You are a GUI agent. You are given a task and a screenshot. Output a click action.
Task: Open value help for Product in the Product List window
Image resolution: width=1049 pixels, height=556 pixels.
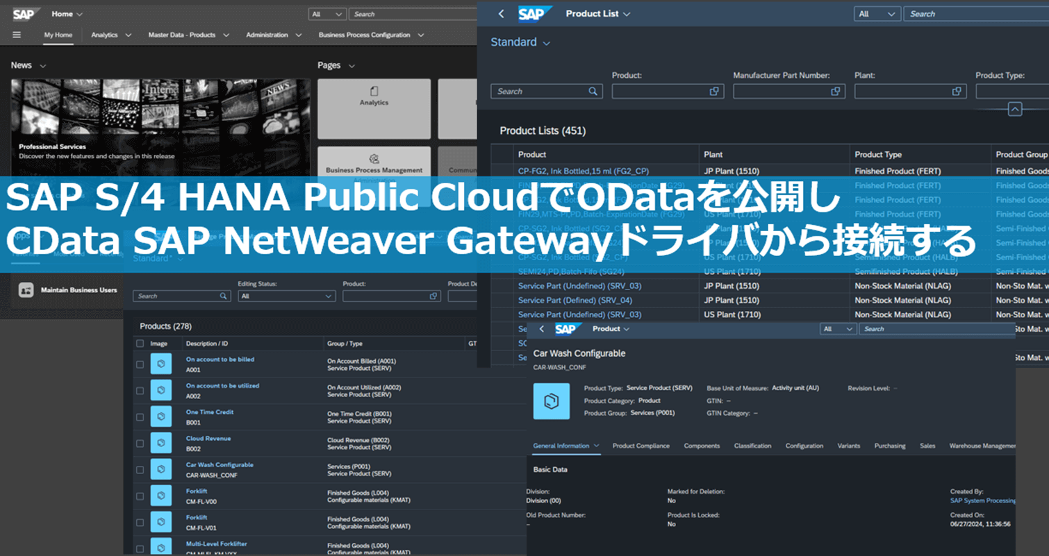(x=713, y=91)
